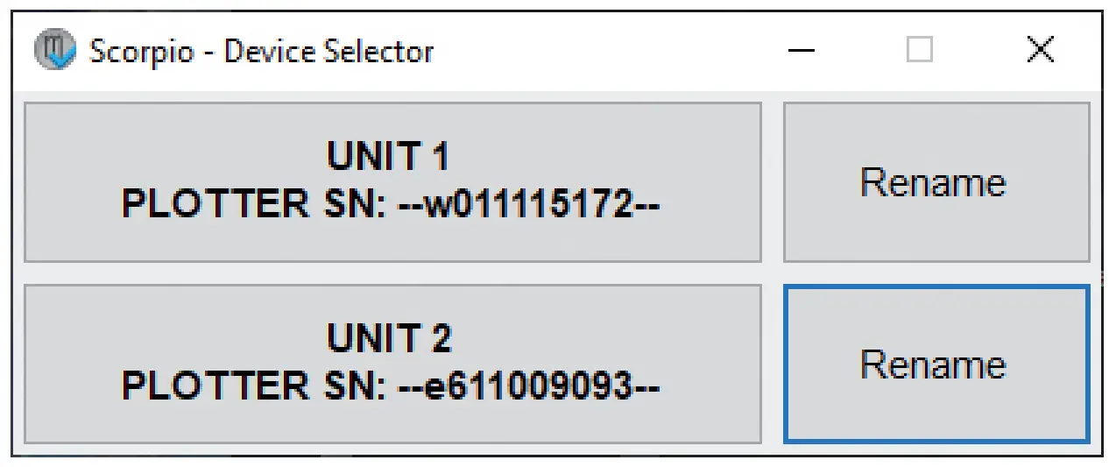Rename the UNIT 1 device
The width and height of the screenshot is (1109, 467).
[x=936, y=182]
